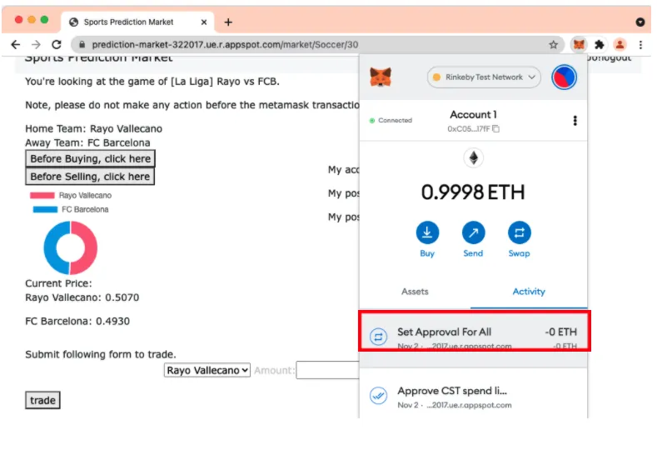Open the extensions puzzle icon
Viewport: 657px width, 455px height.
click(x=600, y=44)
